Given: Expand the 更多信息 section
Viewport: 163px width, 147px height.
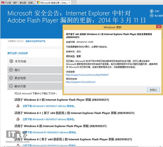Looking at the screenshot, I should 11,78.
